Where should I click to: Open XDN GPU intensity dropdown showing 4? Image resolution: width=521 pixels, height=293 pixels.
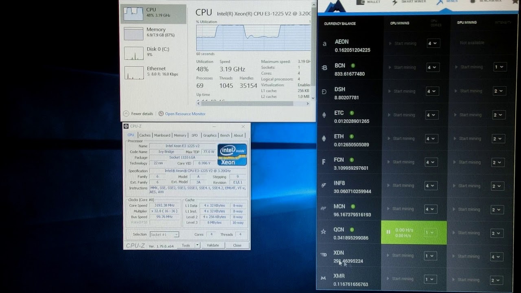pyautogui.click(x=497, y=257)
